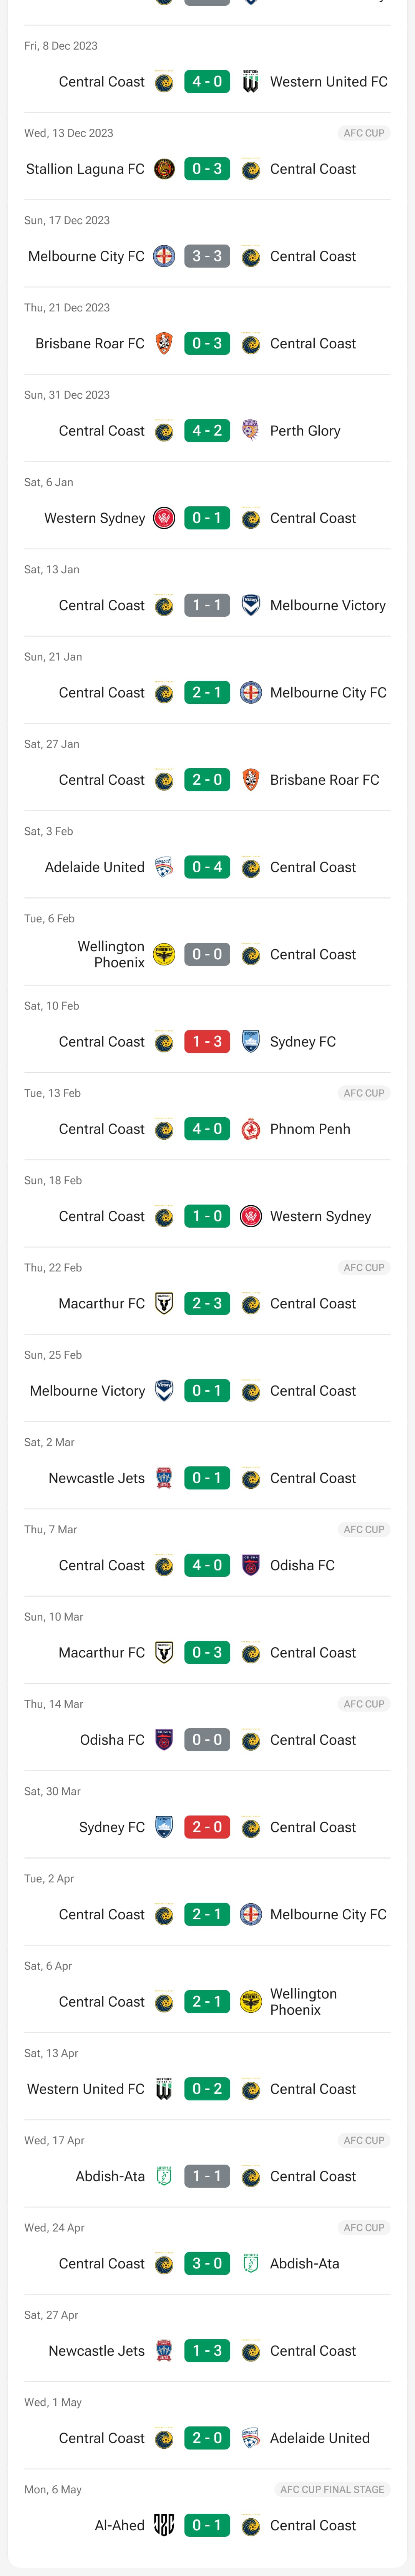Click the AFC CUP tag, 13 Dec match
This screenshot has width=415, height=2576.
coord(364,133)
